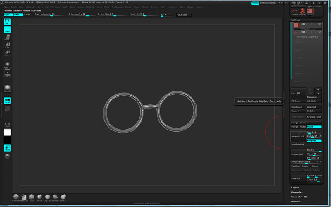Toggle the Rgb paint mode
This screenshot has height=207, width=331.
coord(8,14)
